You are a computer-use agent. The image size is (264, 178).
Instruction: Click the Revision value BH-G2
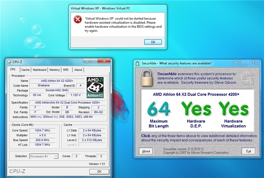click(99, 112)
